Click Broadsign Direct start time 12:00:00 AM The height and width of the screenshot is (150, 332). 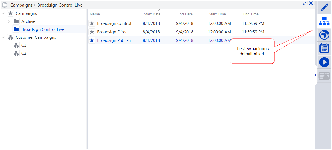click(219, 32)
